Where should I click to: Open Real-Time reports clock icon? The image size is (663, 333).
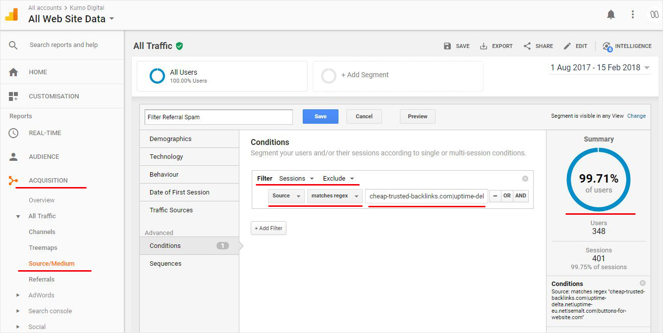(x=13, y=133)
